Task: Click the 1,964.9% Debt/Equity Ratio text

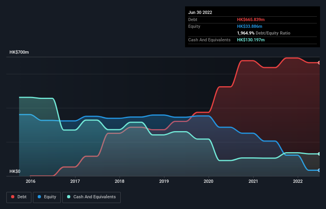Action: tap(264, 33)
